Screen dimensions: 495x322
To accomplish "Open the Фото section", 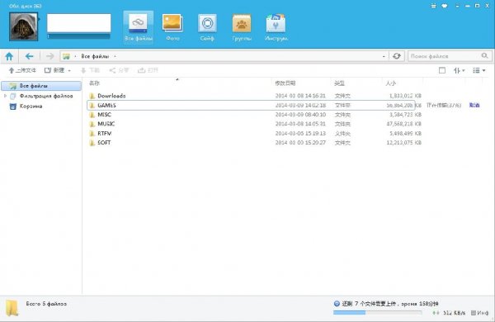I will pos(172,27).
